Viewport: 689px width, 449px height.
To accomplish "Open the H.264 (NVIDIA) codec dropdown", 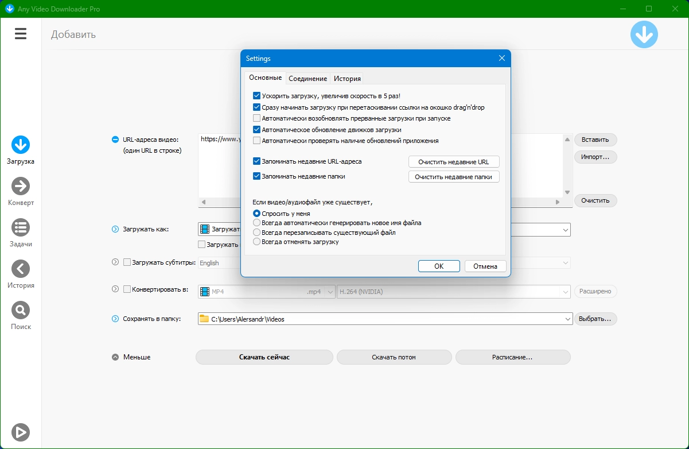I will pyautogui.click(x=566, y=292).
